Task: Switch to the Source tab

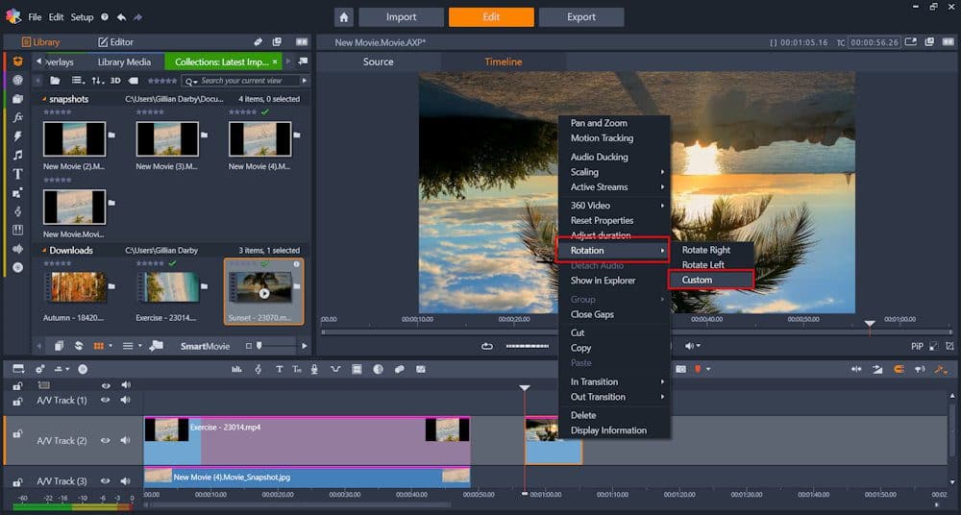Action: (x=378, y=61)
